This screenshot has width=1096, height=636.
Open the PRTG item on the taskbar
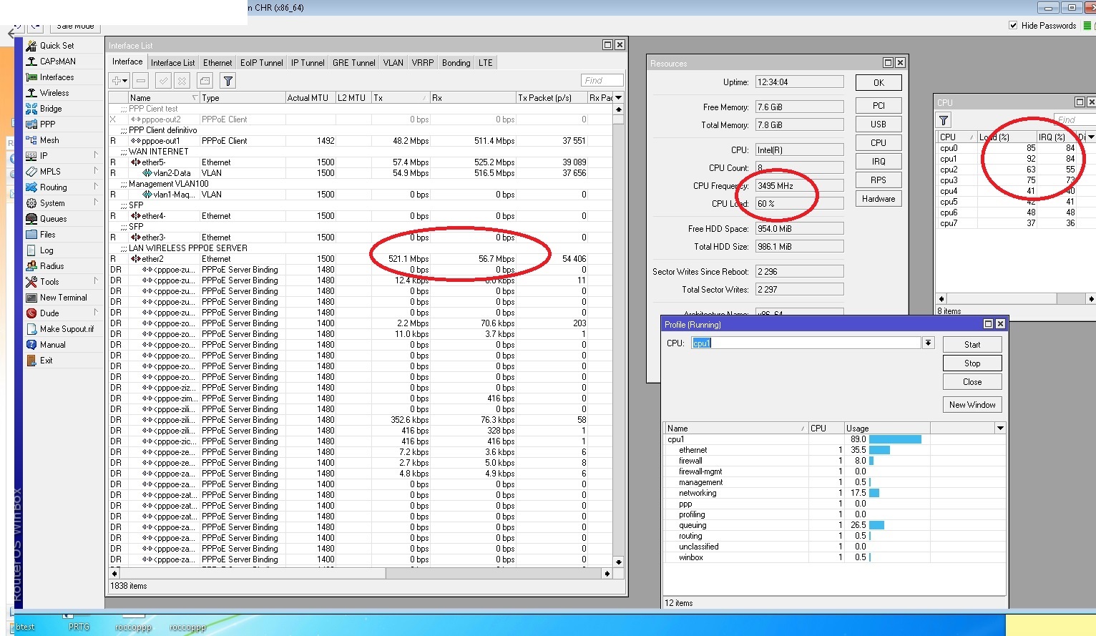point(79,626)
